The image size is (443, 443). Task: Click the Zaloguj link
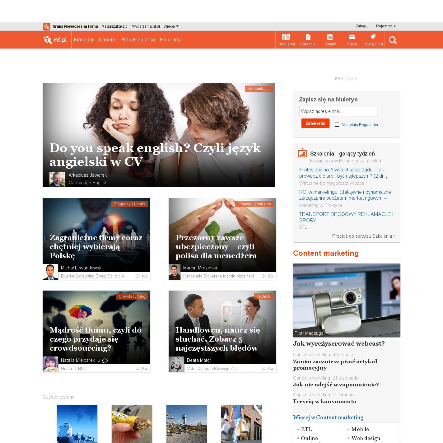pyautogui.click(x=362, y=26)
